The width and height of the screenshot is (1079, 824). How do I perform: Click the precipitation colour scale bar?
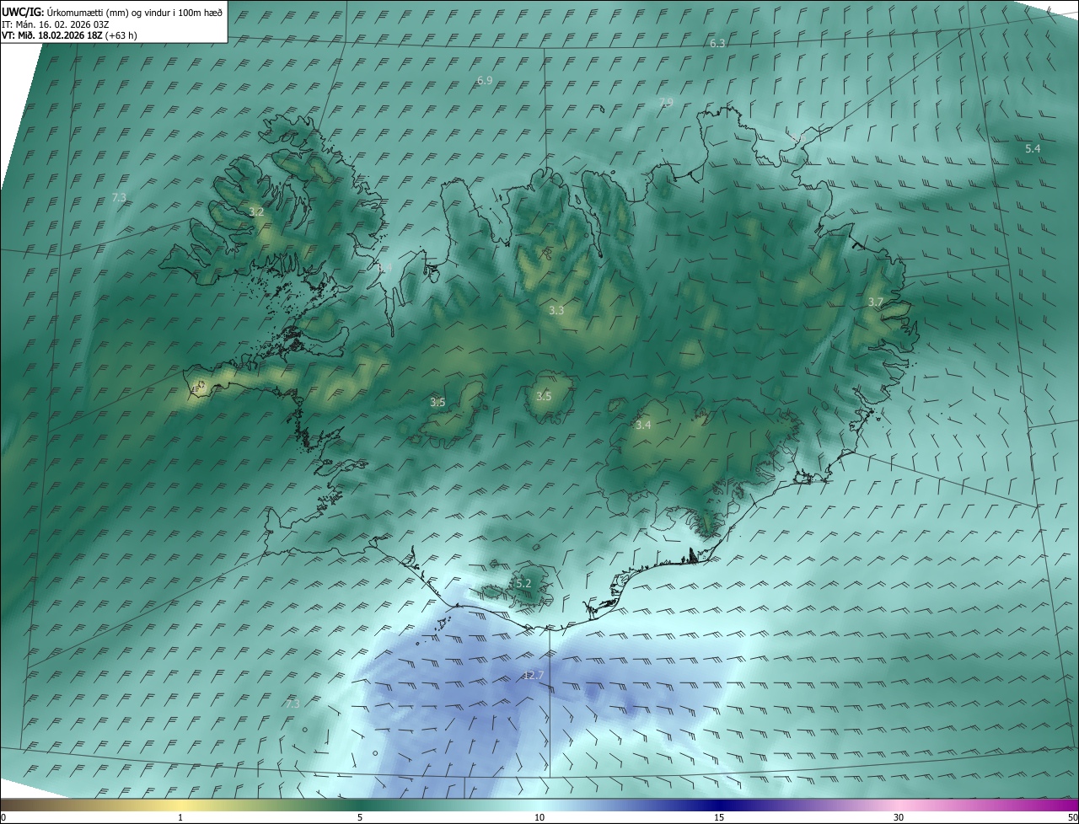[x=539, y=805]
